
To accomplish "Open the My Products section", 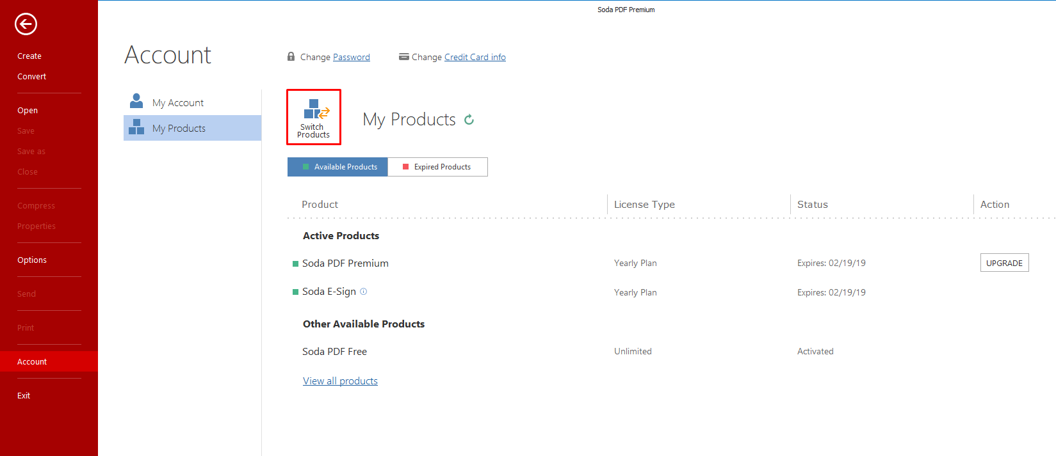I will [x=192, y=128].
